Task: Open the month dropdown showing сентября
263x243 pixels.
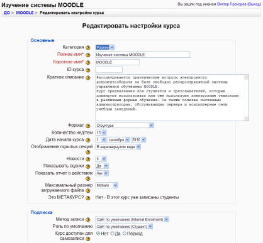Action: coord(119,139)
